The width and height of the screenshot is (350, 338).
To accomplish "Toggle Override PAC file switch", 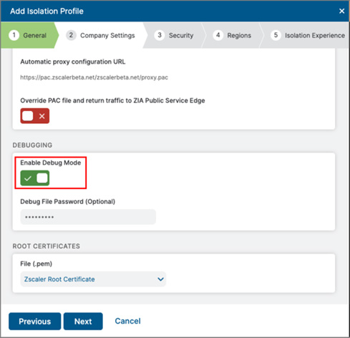I will click(35, 116).
